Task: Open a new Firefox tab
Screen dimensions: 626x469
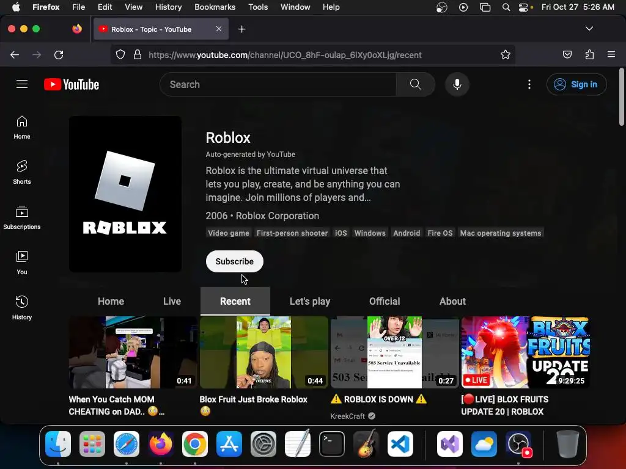Action: point(241,29)
